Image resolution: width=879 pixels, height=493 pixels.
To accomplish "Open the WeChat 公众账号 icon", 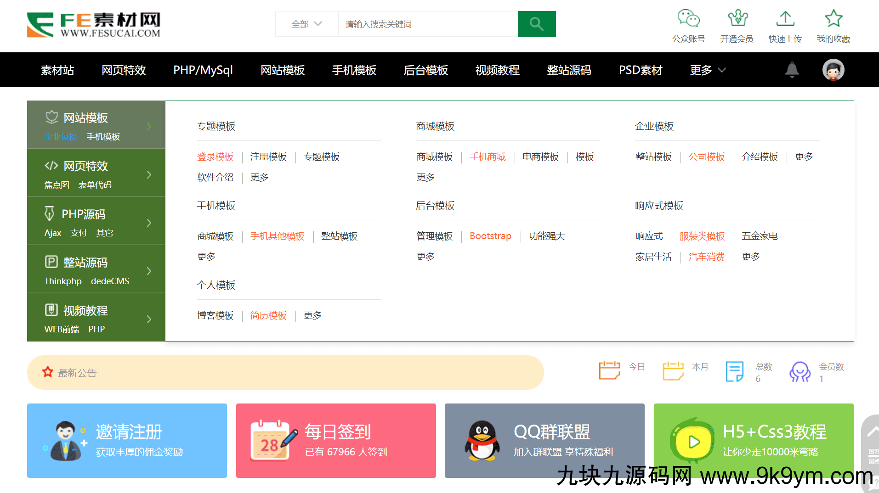I will click(688, 19).
